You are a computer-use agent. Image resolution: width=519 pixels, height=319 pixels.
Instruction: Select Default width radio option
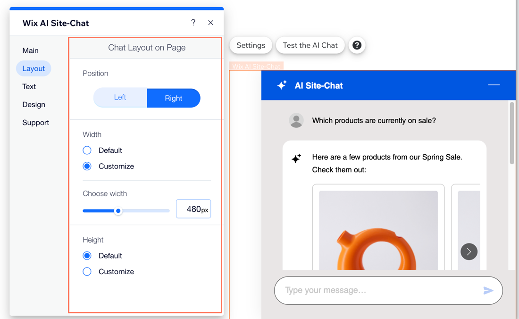tap(87, 150)
